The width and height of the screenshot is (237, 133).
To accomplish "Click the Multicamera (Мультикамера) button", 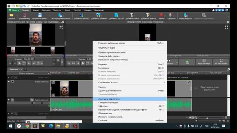I will tap(204, 62).
